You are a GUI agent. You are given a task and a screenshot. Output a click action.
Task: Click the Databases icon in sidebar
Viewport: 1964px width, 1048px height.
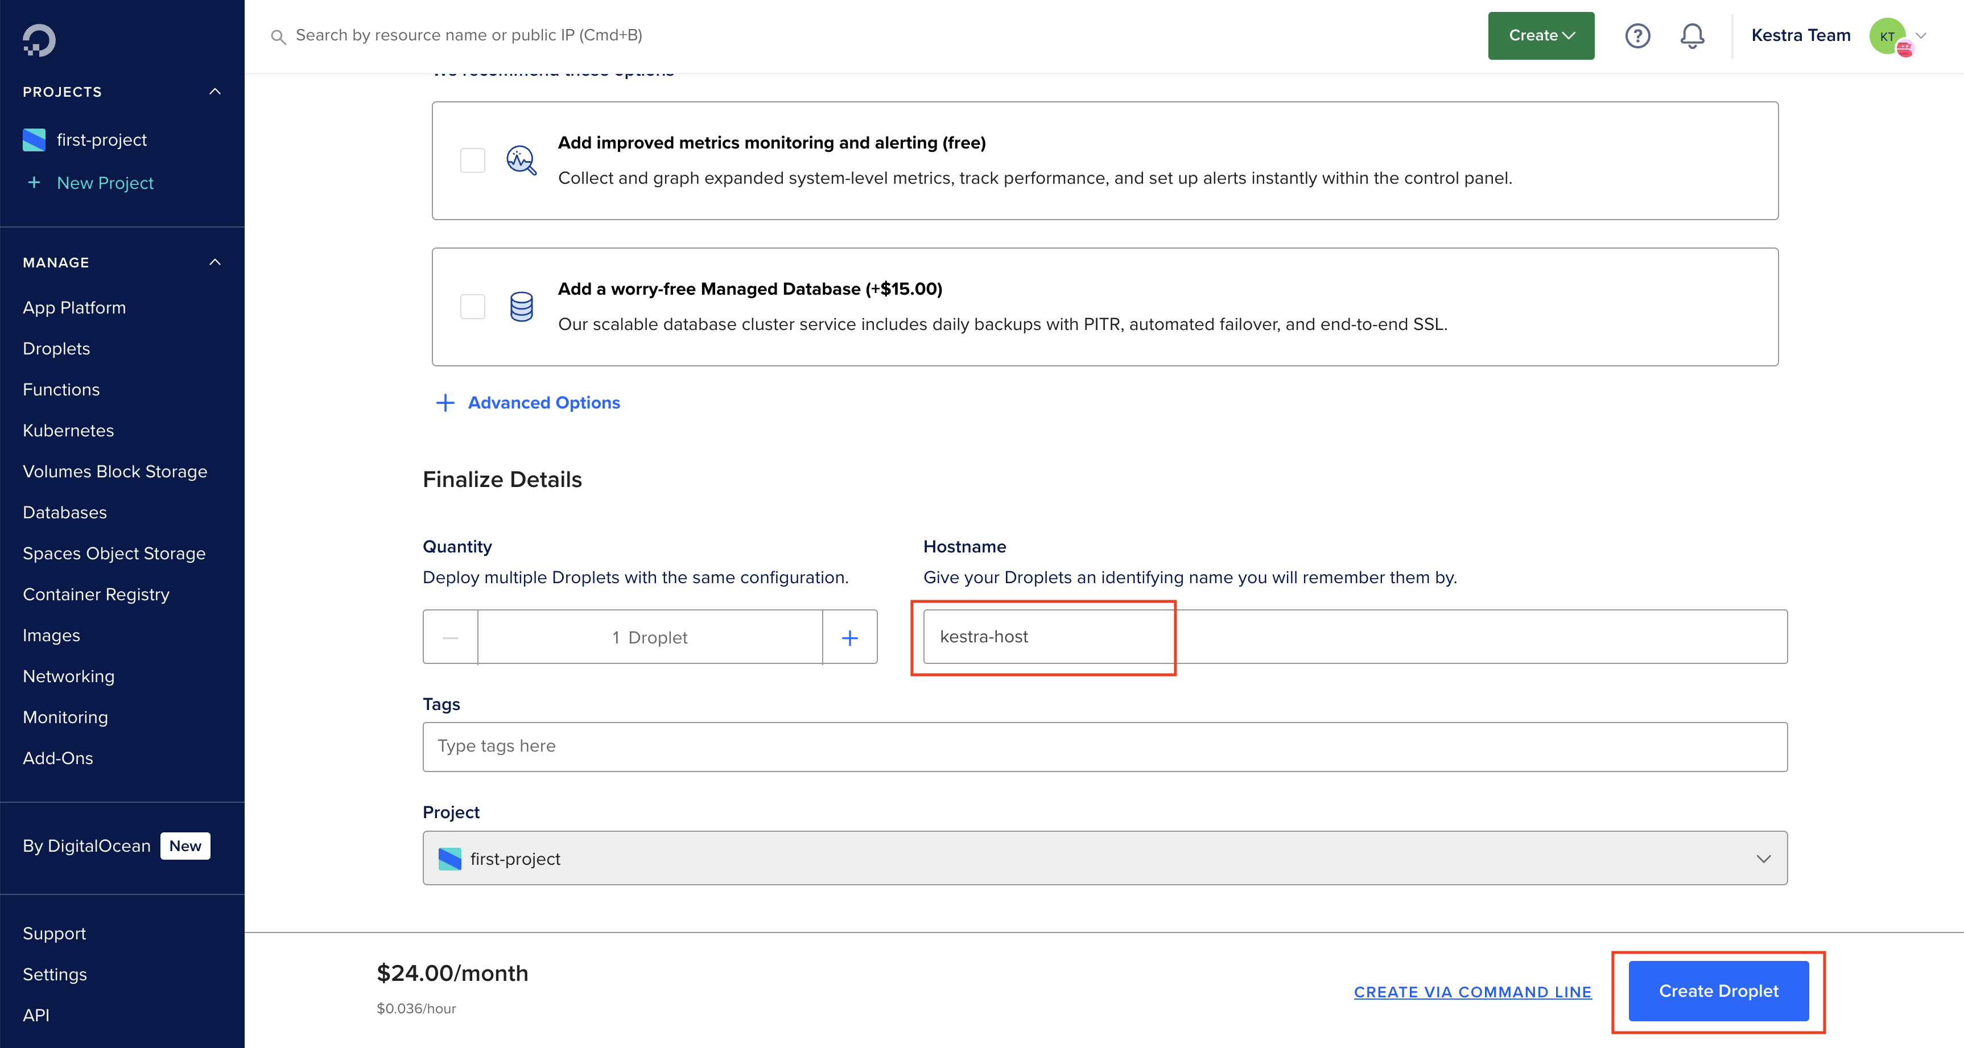pos(65,511)
